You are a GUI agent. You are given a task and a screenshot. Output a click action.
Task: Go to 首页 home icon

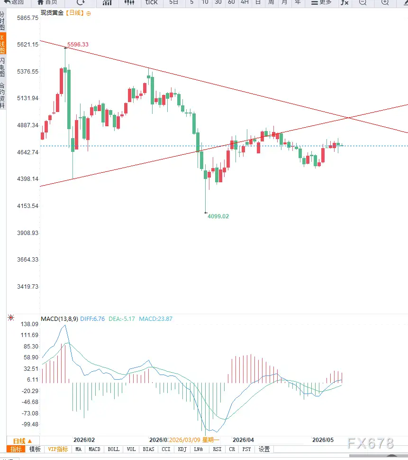pos(40,2)
